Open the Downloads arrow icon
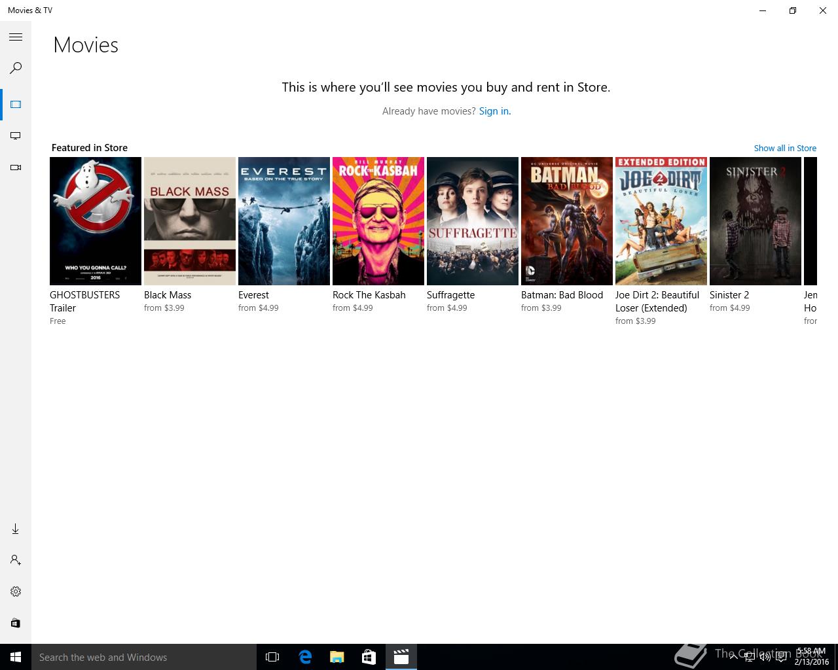Viewport: 838px width, 670px height. click(16, 529)
